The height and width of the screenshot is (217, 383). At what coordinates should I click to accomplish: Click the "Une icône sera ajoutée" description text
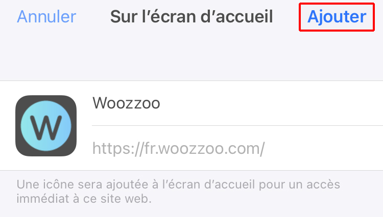coord(178,192)
